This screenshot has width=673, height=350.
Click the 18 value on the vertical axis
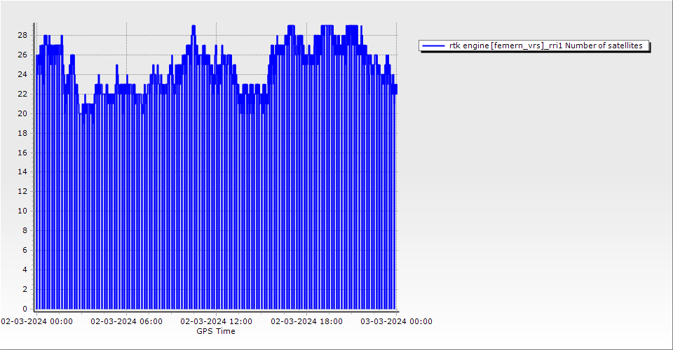(22, 133)
